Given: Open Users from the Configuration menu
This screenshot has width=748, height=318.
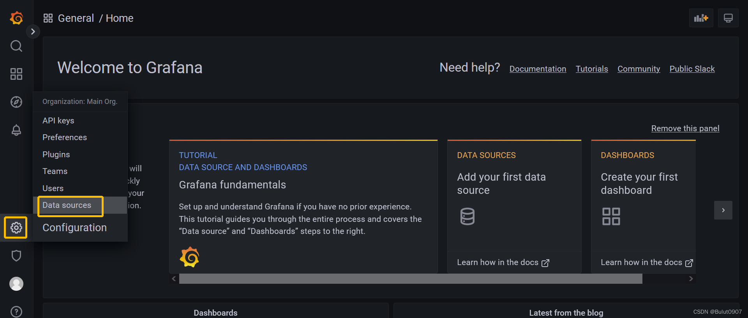Looking at the screenshot, I should (80, 188).
